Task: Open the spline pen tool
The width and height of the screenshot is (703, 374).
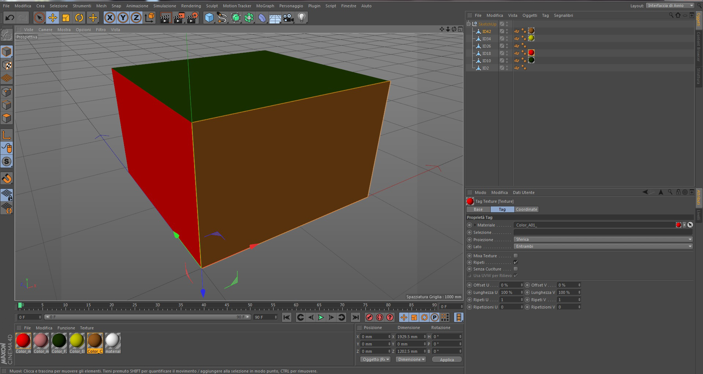Action: (222, 18)
